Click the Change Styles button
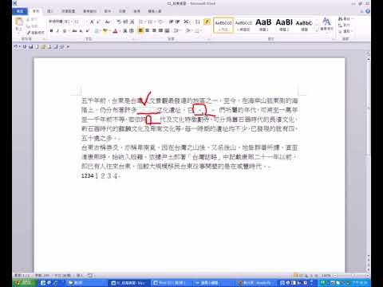383x287 pixels. 326,25
